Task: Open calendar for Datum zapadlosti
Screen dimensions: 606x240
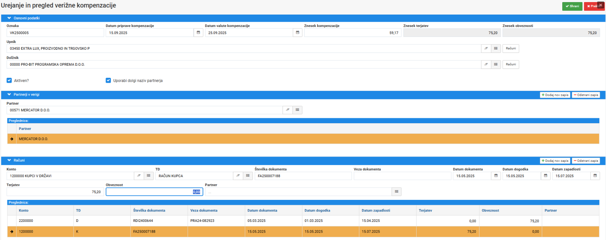Action: (595, 176)
